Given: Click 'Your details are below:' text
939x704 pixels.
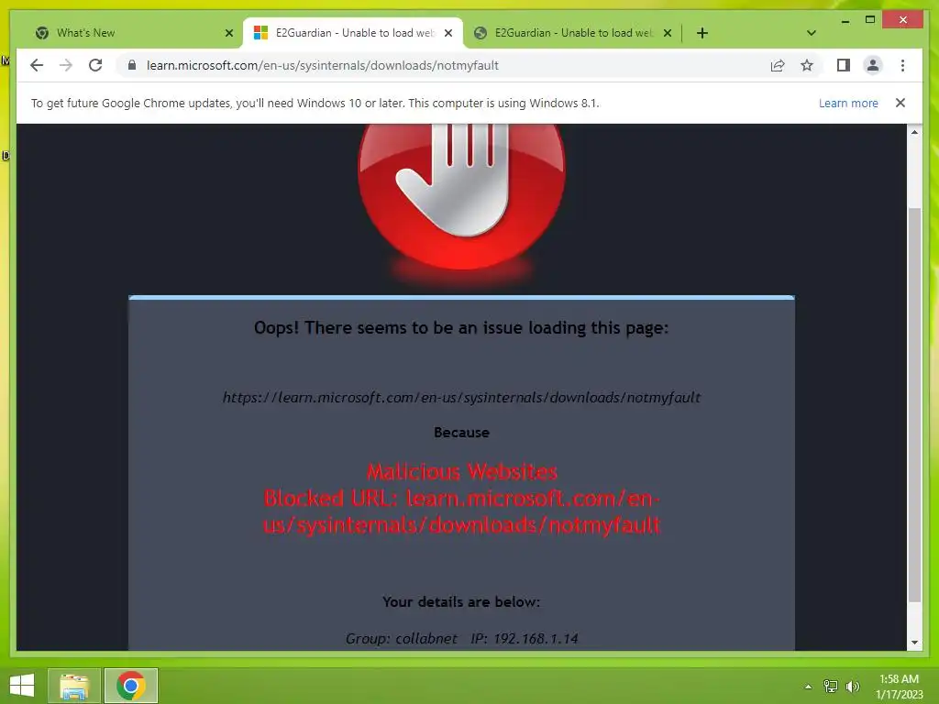Looking at the screenshot, I should 461,601.
